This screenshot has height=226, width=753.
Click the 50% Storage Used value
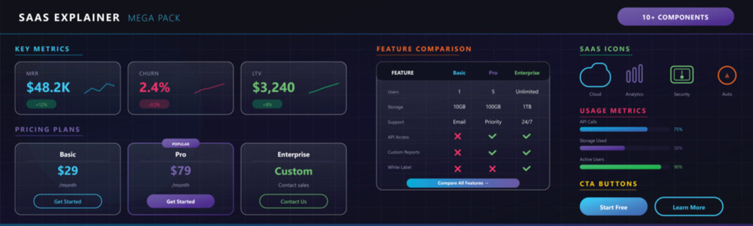click(678, 148)
